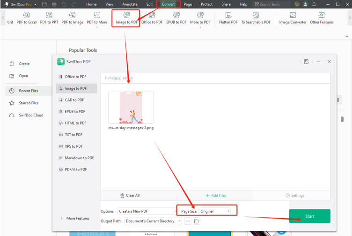Screen dimensions: 352x236
Task: Select the Flatten PDF tool
Action: click(228, 18)
